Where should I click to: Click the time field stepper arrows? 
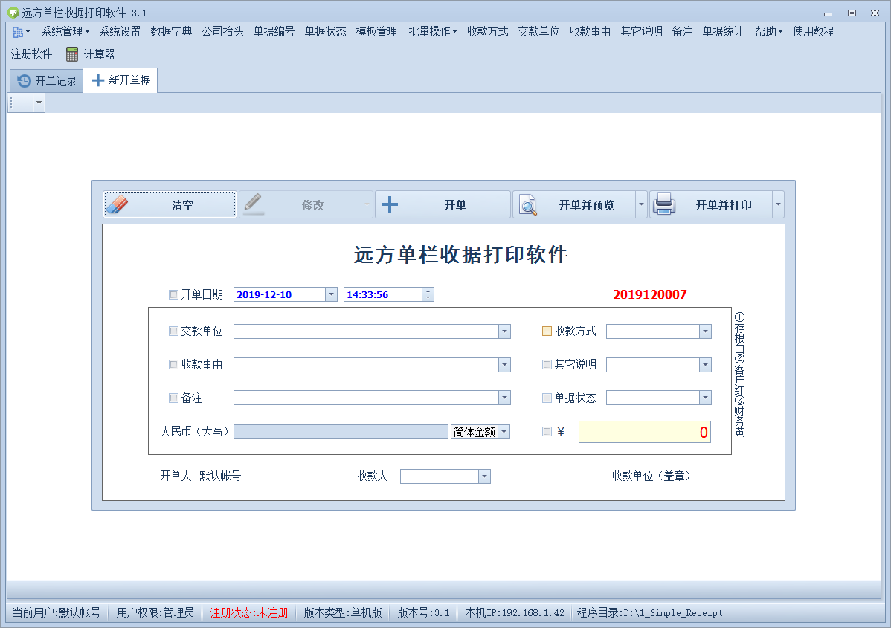(x=428, y=294)
